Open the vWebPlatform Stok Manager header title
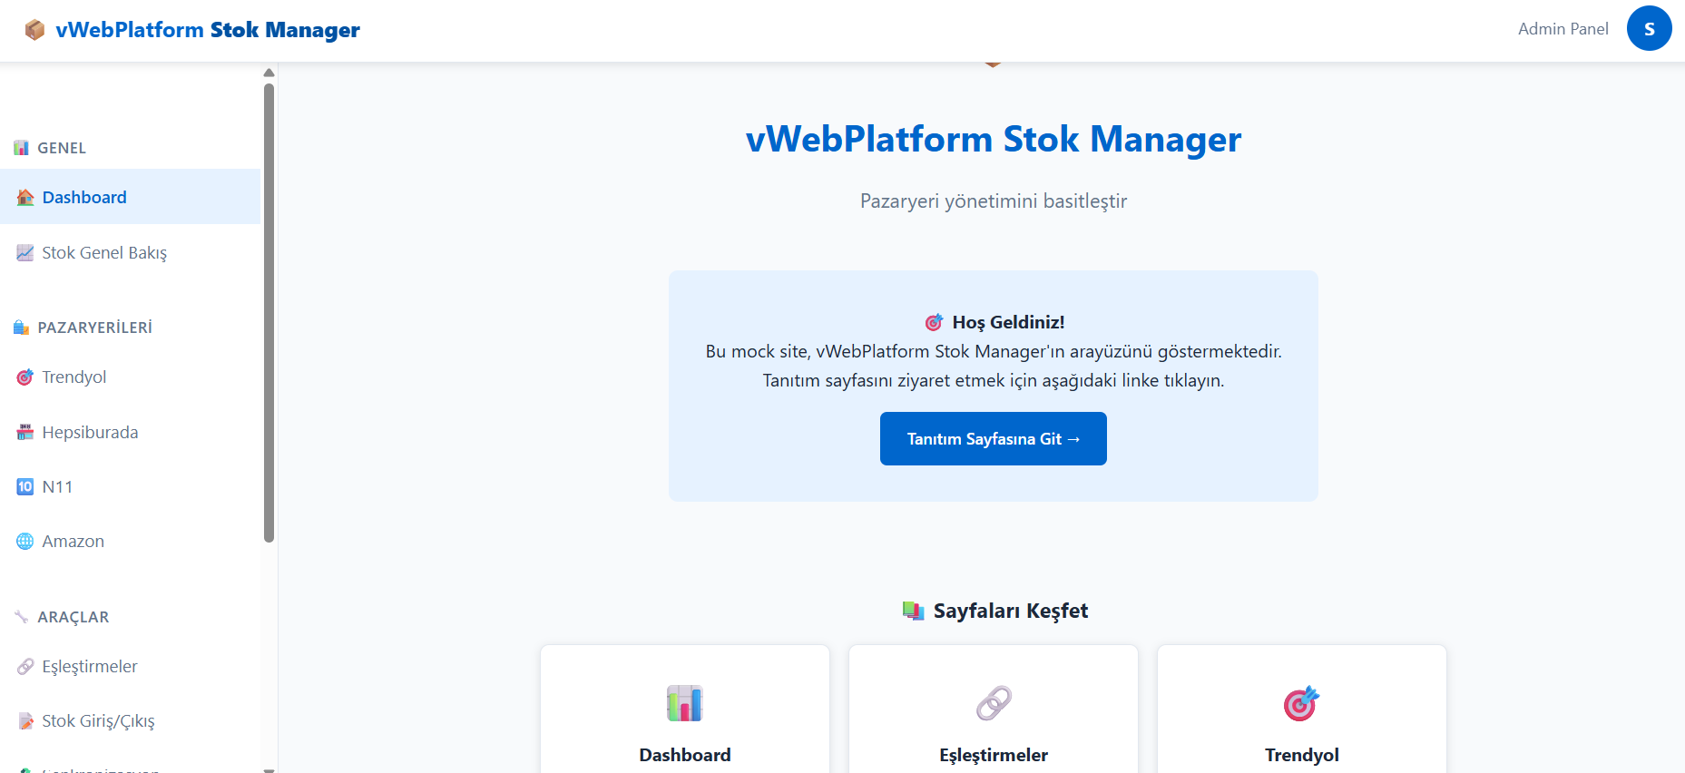The height and width of the screenshot is (773, 1685). point(208,30)
